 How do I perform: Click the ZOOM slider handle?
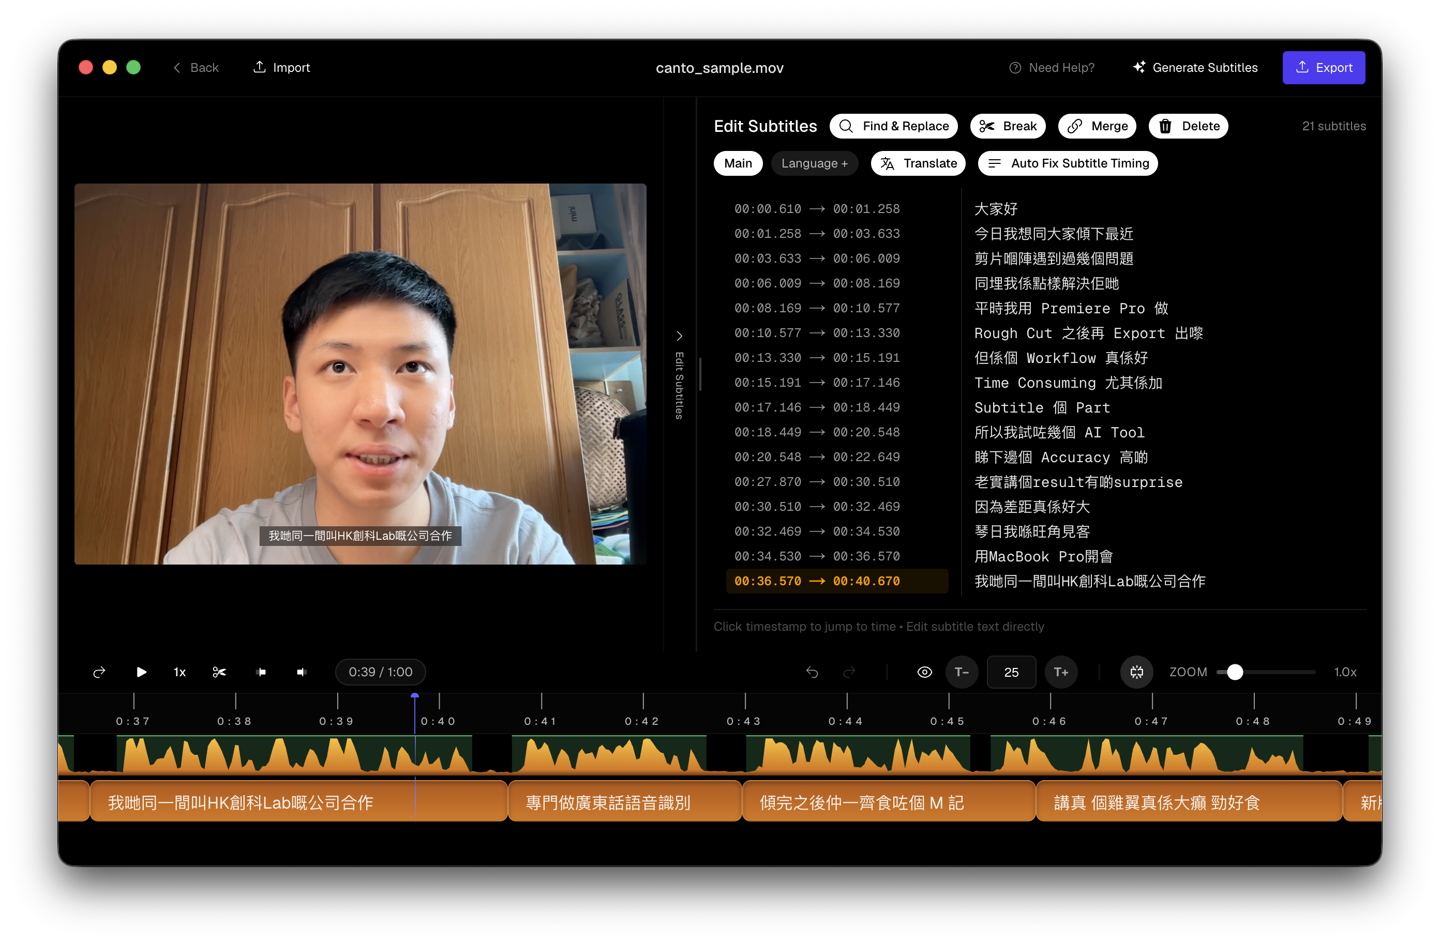coord(1235,672)
